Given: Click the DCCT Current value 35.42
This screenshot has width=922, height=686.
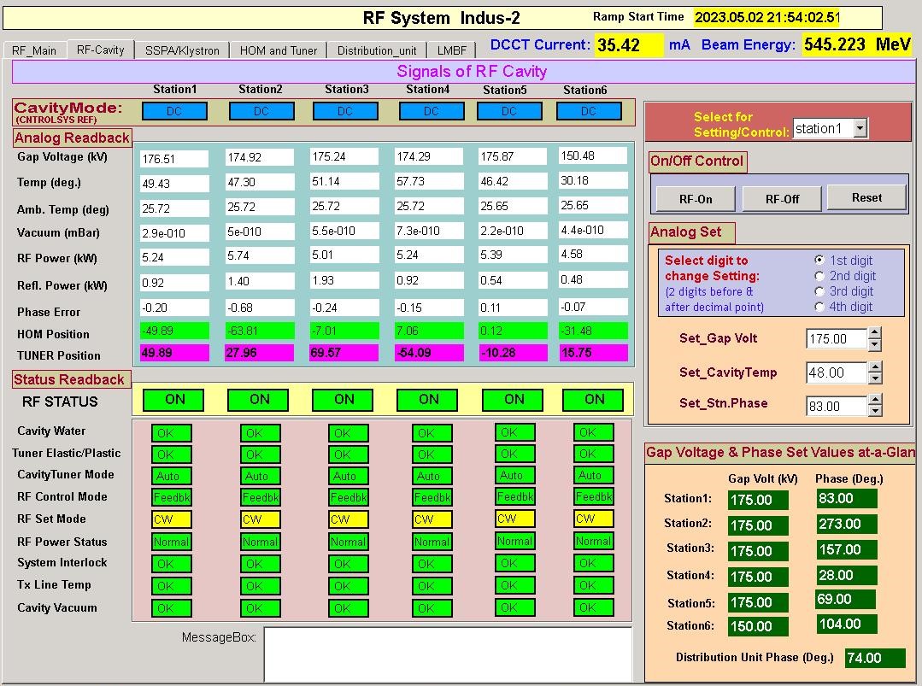Looking at the screenshot, I should click(x=630, y=44).
